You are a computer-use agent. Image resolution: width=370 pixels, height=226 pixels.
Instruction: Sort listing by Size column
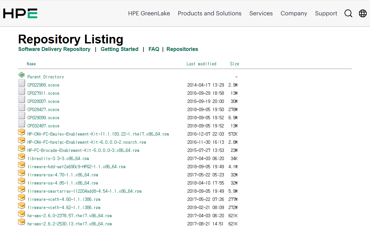point(235,64)
